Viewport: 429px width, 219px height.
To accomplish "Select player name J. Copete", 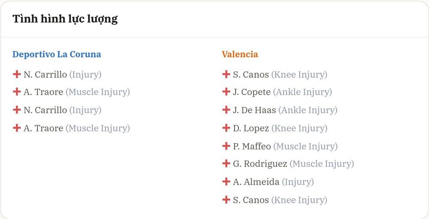I will (252, 92).
